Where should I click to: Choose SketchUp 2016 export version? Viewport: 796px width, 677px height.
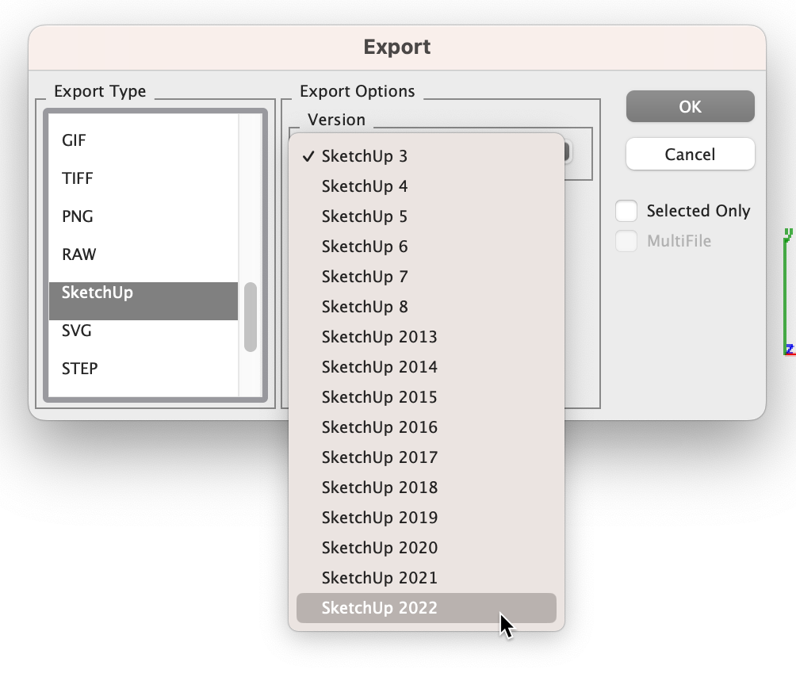[x=427, y=427]
